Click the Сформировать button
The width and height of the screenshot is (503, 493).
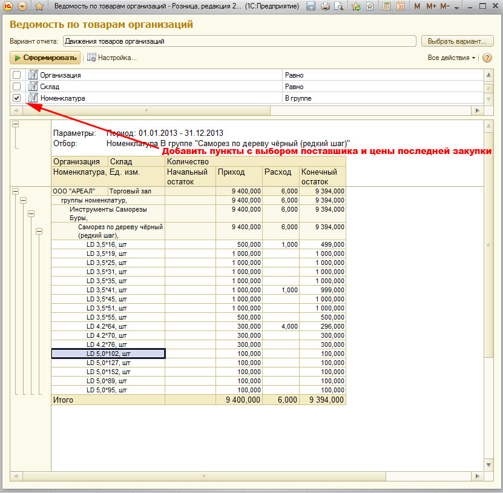coord(45,58)
